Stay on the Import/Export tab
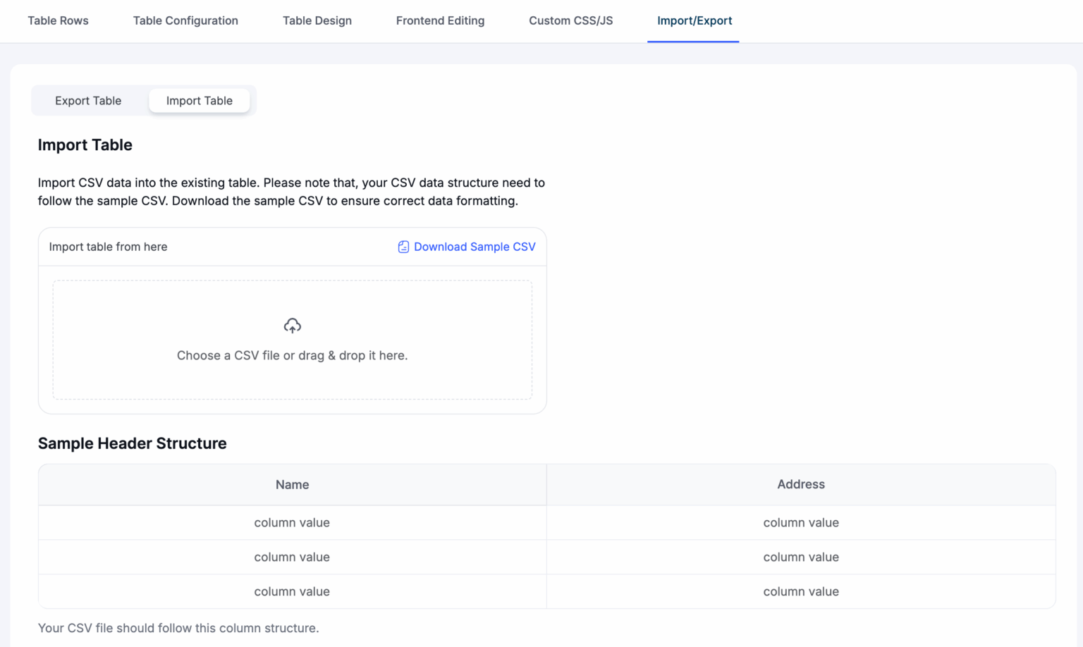The height and width of the screenshot is (647, 1083). [x=695, y=20]
